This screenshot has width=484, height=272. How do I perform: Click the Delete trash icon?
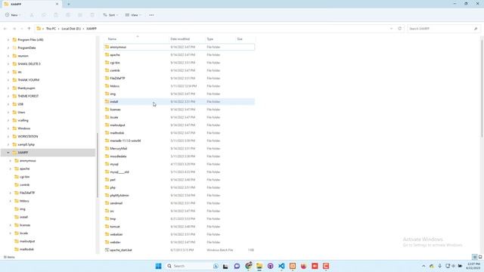92,15
